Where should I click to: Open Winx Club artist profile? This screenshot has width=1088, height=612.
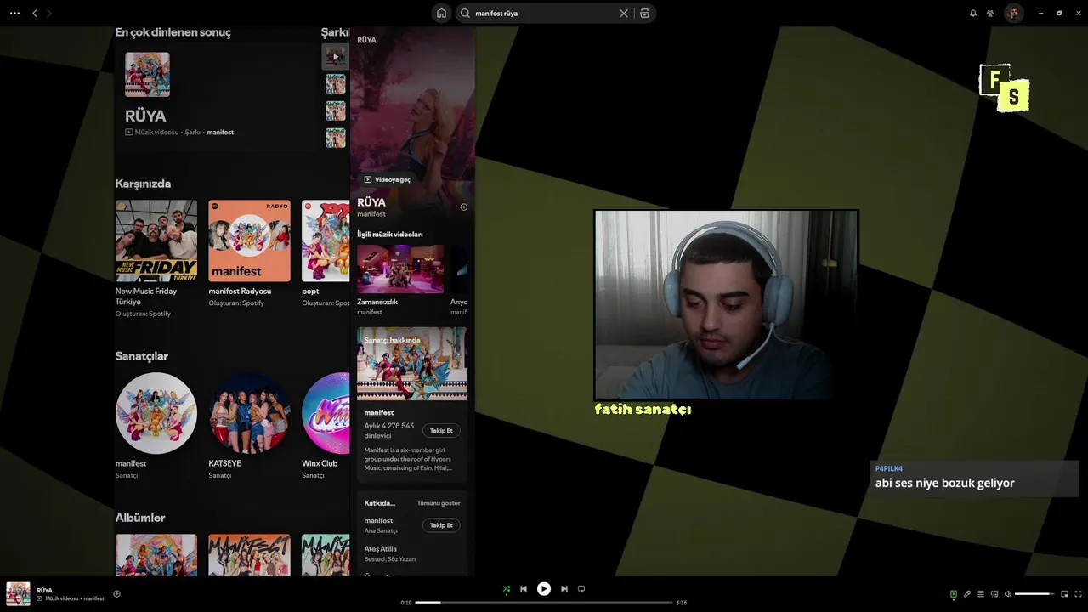tap(326, 413)
